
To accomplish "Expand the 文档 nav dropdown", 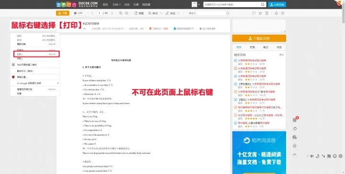I will point(116,4).
